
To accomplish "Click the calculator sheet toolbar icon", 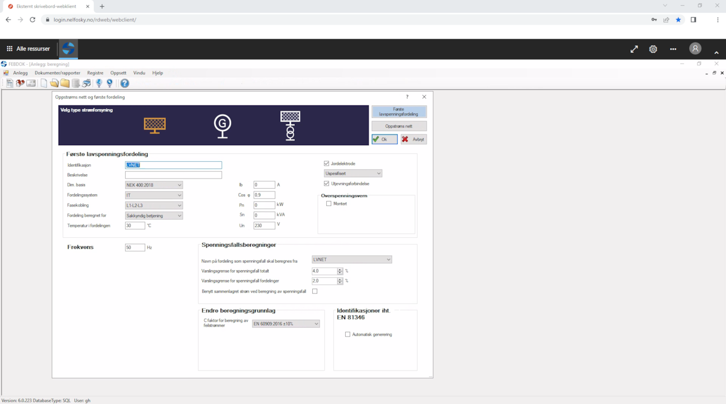I will pos(9,83).
